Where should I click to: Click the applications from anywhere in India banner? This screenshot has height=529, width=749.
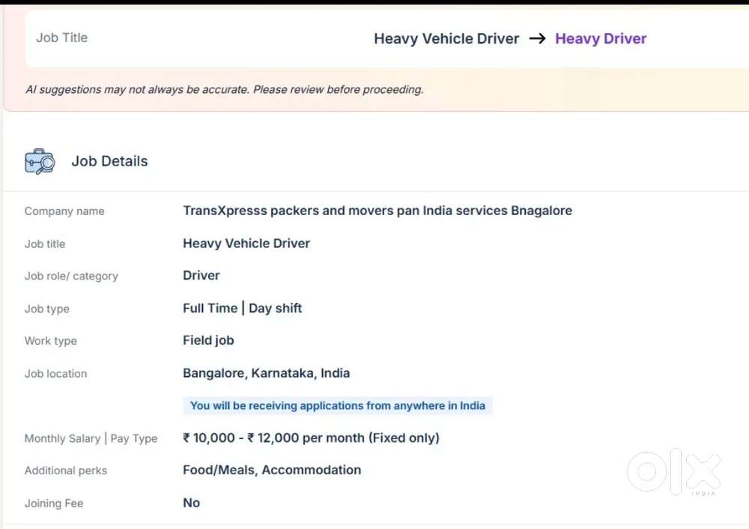click(338, 406)
